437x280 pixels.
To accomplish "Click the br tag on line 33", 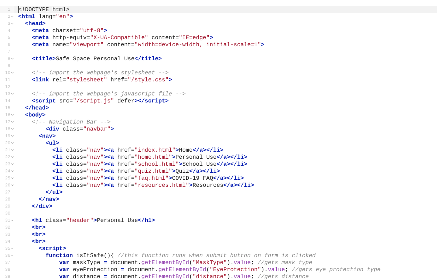I will (x=38, y=234).
